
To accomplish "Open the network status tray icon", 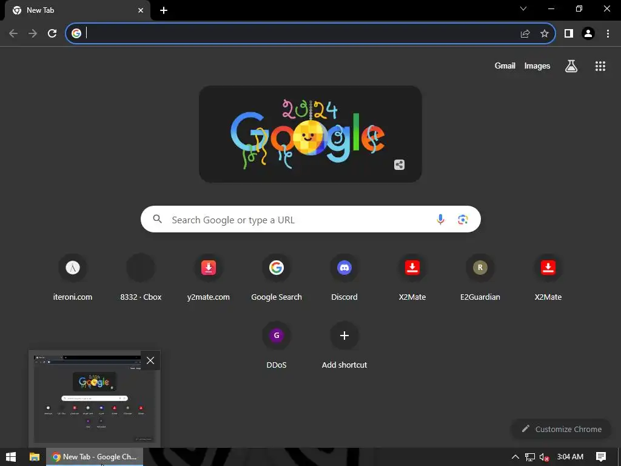I will coord(529,457).
